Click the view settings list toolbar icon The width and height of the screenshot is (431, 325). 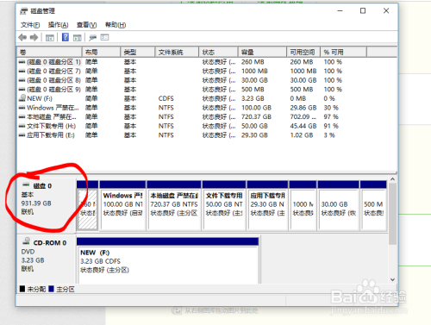[104, 37]
